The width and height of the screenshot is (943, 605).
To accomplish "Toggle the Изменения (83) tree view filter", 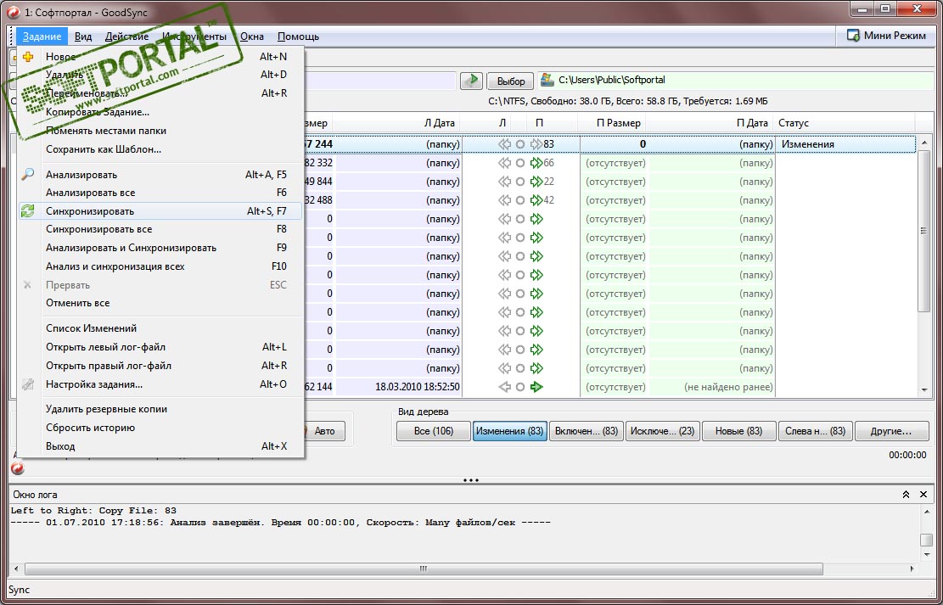I will [509, 431].
